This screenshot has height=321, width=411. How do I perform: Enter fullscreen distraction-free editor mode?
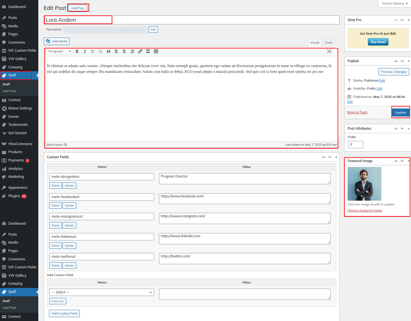pyautogui.click(x=329, y=51)
